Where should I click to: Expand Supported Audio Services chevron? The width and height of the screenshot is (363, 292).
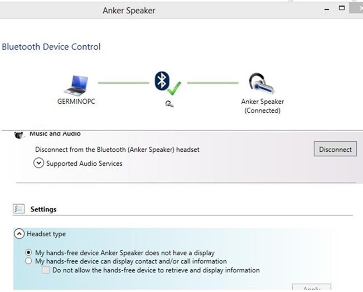coord(38,163)
